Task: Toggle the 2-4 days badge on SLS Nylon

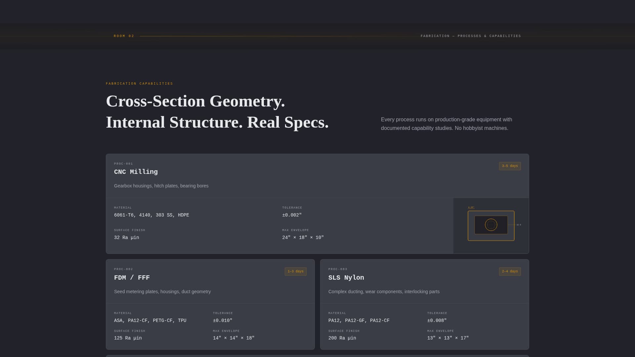Action: coord(510,271)
